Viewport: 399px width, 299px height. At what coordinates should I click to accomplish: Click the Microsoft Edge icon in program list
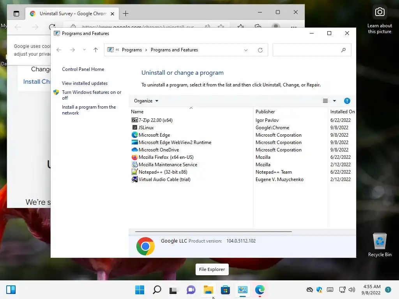(134, 135)
